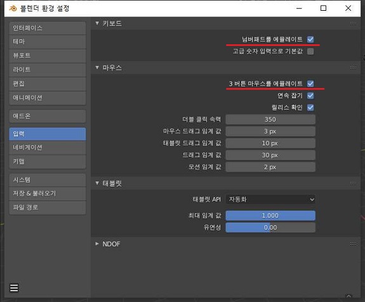Grab the drag handle of NDOF panel
Image resolution: width=365 pixels, height=302 pixels.
coord(353,244)
